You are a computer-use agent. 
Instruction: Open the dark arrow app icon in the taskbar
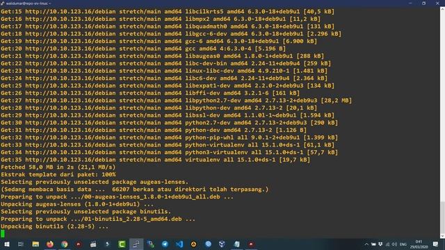pyautogui.click(x=108, y=244)
